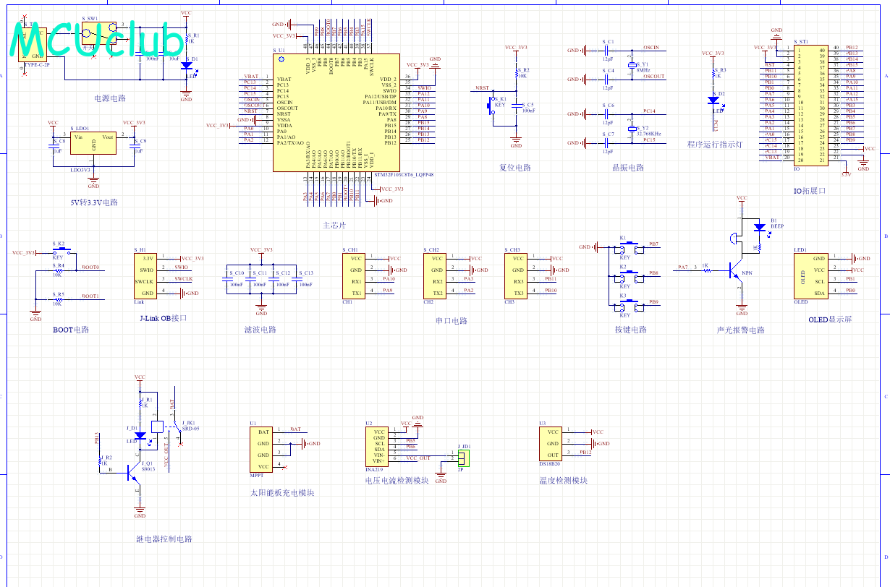Select the STM32F103C8T6 main chip component
890x587 pixels.
tap(335, 112)
